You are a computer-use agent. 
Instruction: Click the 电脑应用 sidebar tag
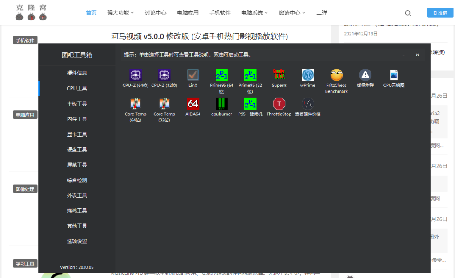tap(25, 115)
